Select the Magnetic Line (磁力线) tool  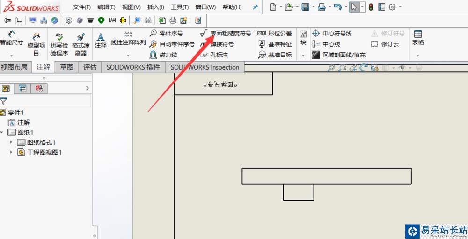pyautogui.click(x=163, y=55)
